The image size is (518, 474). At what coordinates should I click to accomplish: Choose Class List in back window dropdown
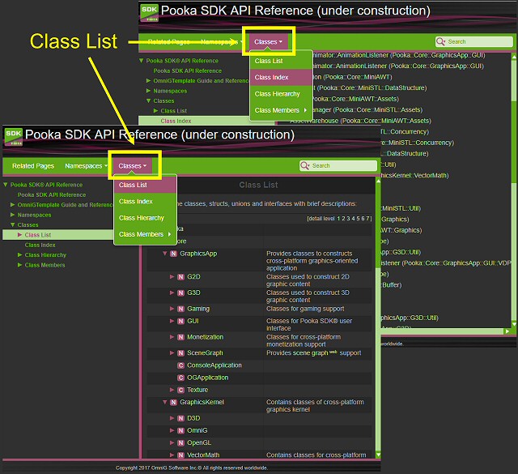point(281,61)
